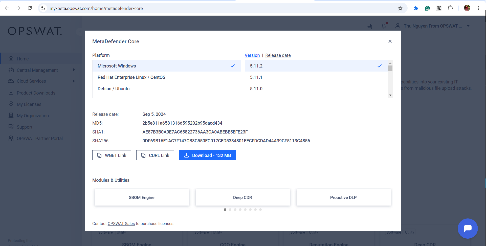Select Microsoft Windows platform
The width and height of the screenshot is (486, 246).
tap(167, 66)
